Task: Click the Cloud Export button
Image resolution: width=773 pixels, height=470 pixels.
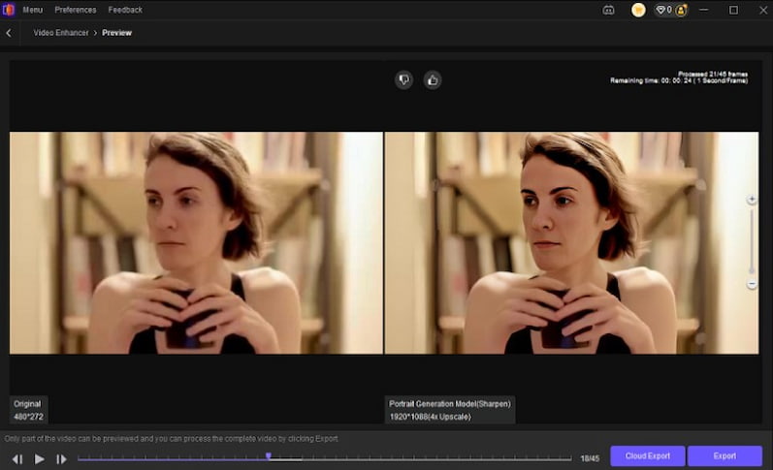Action: click(647, 456)
